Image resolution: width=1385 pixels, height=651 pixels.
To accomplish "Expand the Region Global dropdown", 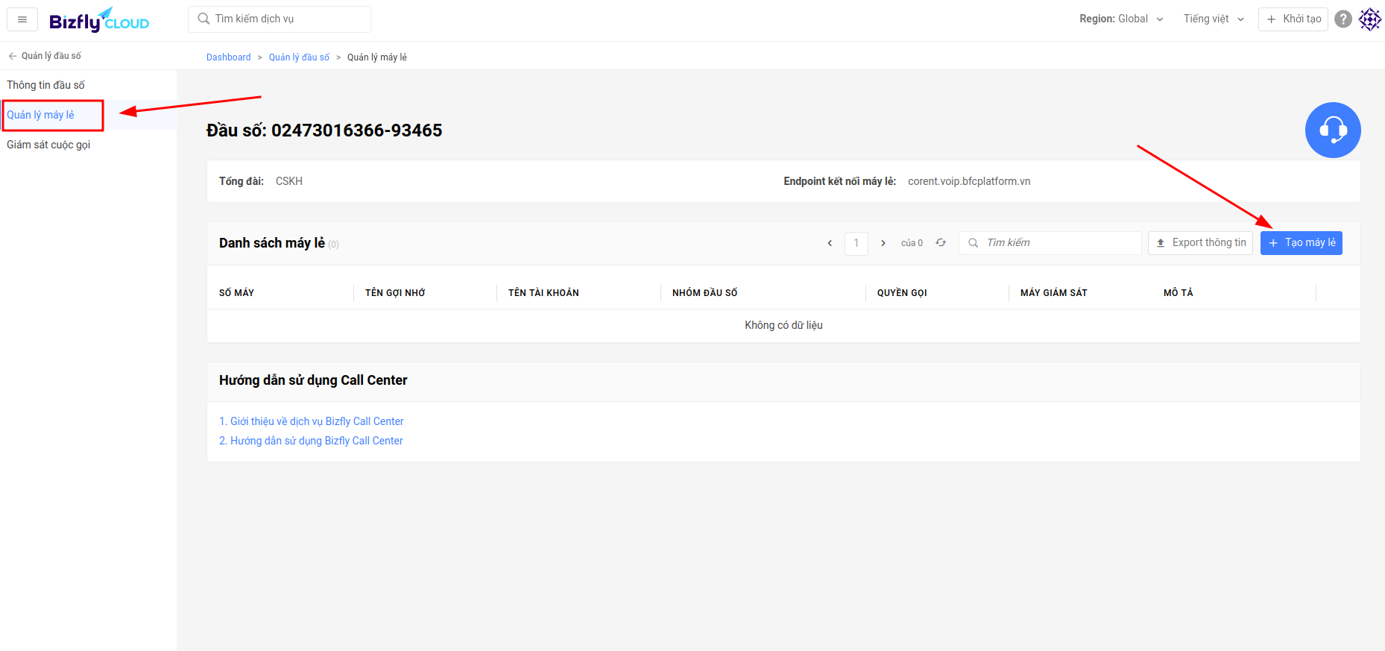I will pos(1121,19).
